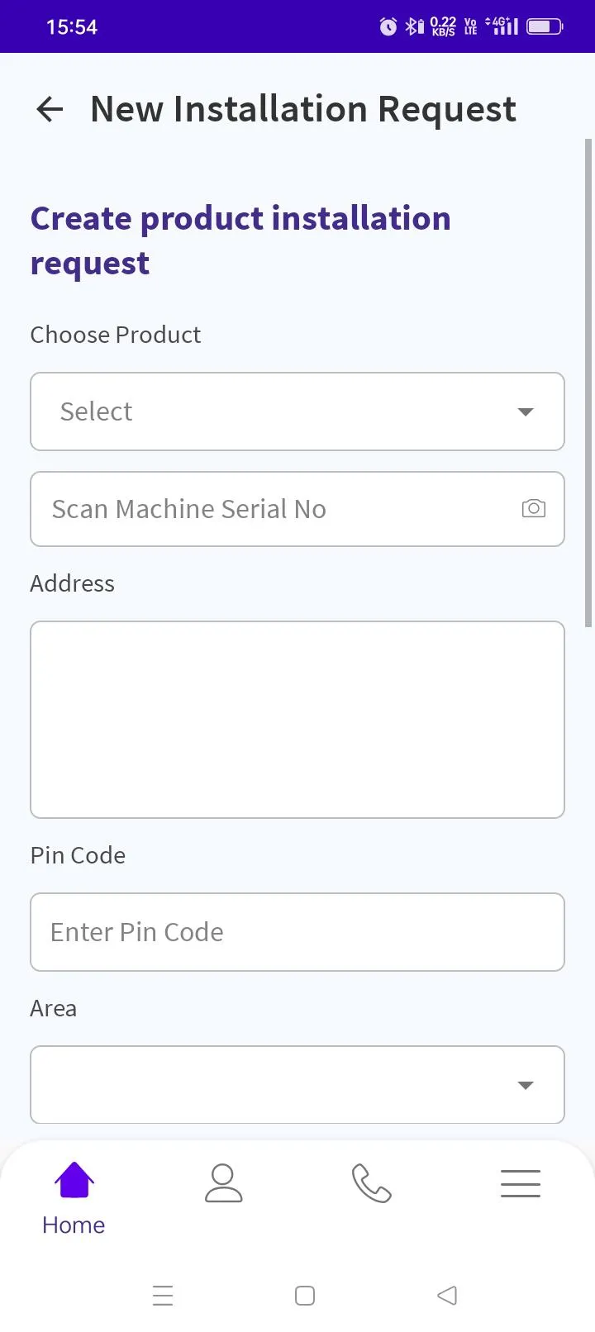This screenshot has height=1332, width=595.
Task: Tap the back arrow icon
Action: coord(50,109)
